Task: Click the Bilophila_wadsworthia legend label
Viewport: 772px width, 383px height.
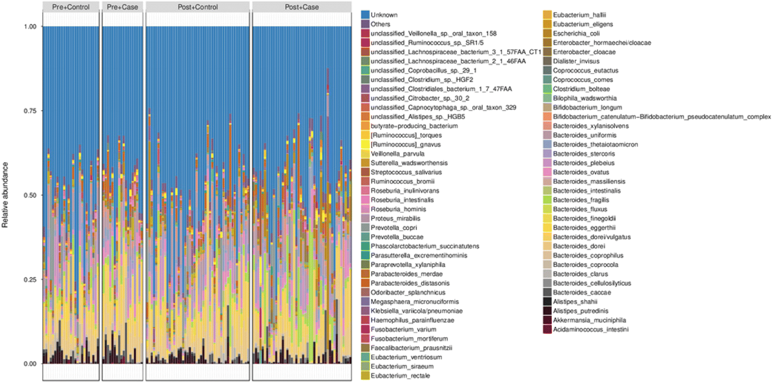Action: 585,98
